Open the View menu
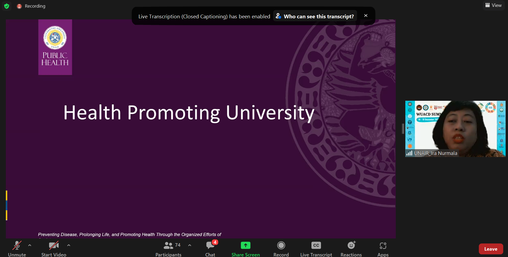 click(493, 5)
